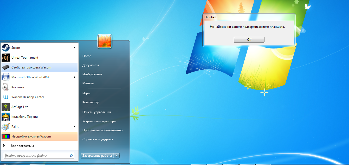Screen dimensions: 349x165
Task: Open Изображения library
Action: (92, 74)
